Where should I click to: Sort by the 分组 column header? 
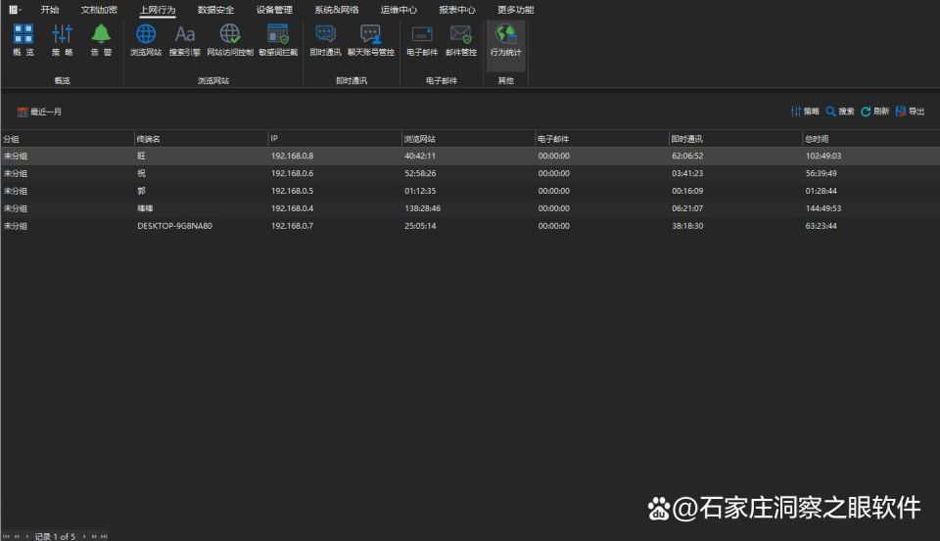pyautogui.click(x=67, y=139)
